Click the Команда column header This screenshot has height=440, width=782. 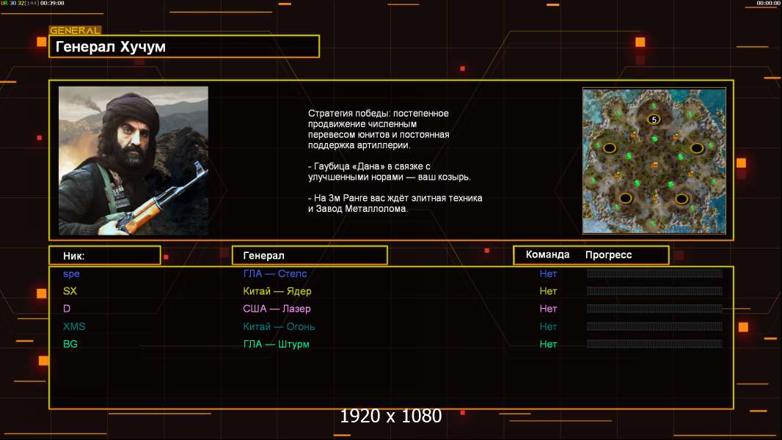(x=547, y=254)
